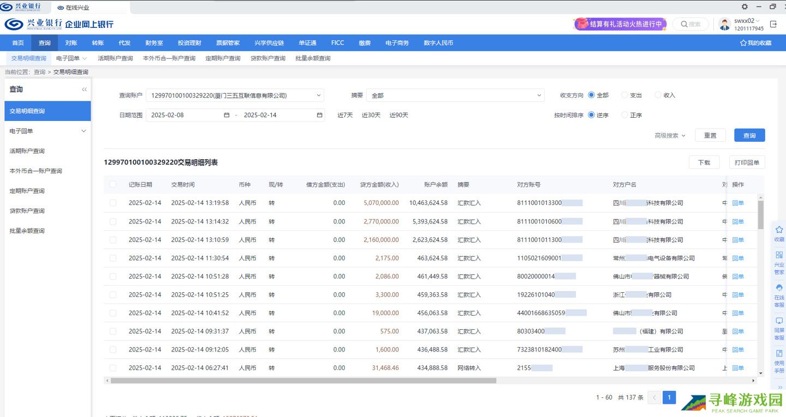Open 回单 link for the 06:27:41 transaction
The image size is (786, 417).
[x=738, y=368]
